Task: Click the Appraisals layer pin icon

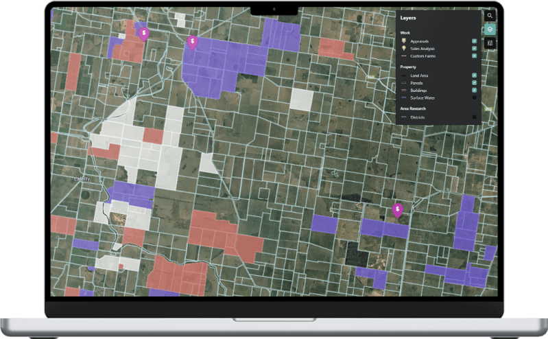Action: coord(404,41)
